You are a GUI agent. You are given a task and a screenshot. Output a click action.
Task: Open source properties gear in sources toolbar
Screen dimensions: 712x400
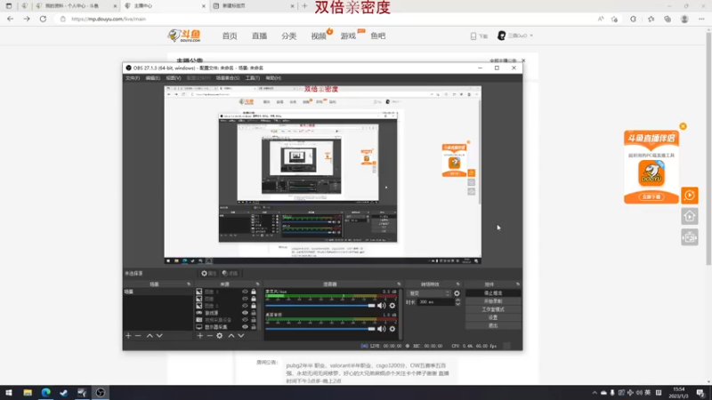220,336
